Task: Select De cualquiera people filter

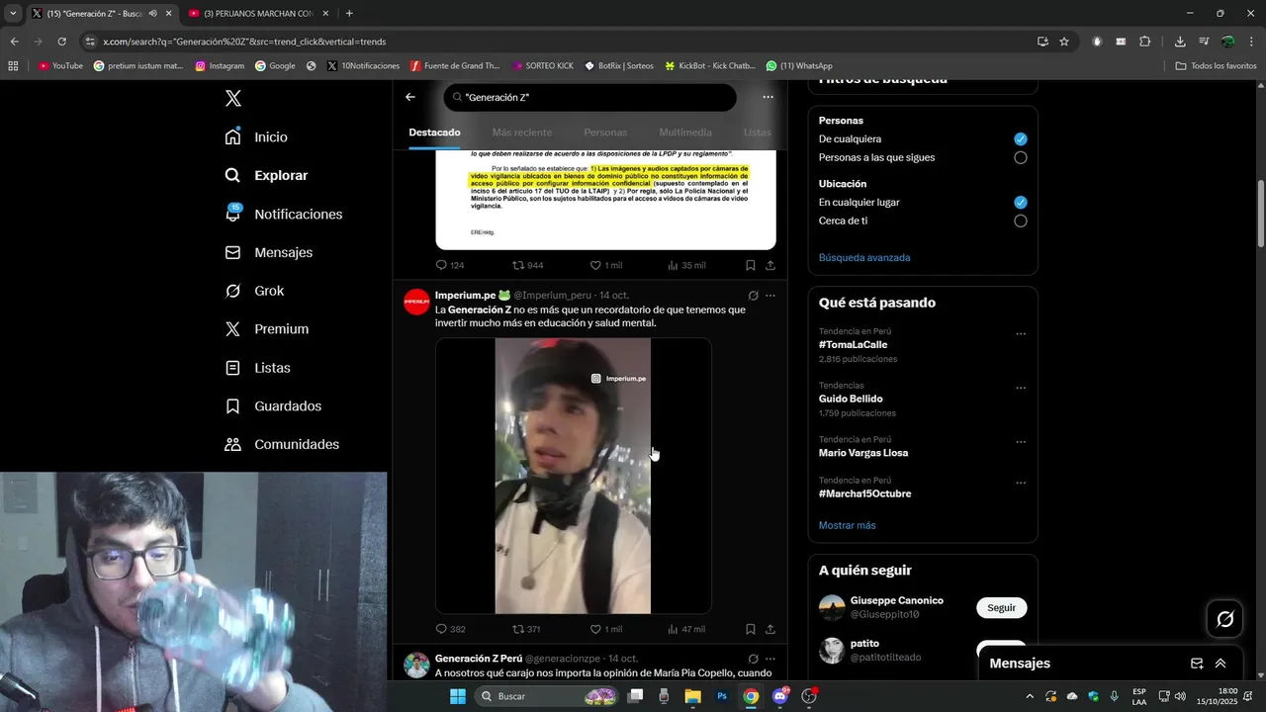Action: 1021,138
